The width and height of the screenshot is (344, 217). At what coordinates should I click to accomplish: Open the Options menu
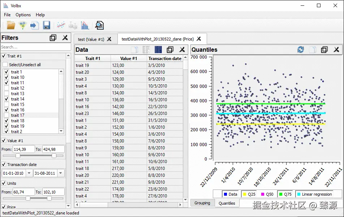tap(23, 15)
